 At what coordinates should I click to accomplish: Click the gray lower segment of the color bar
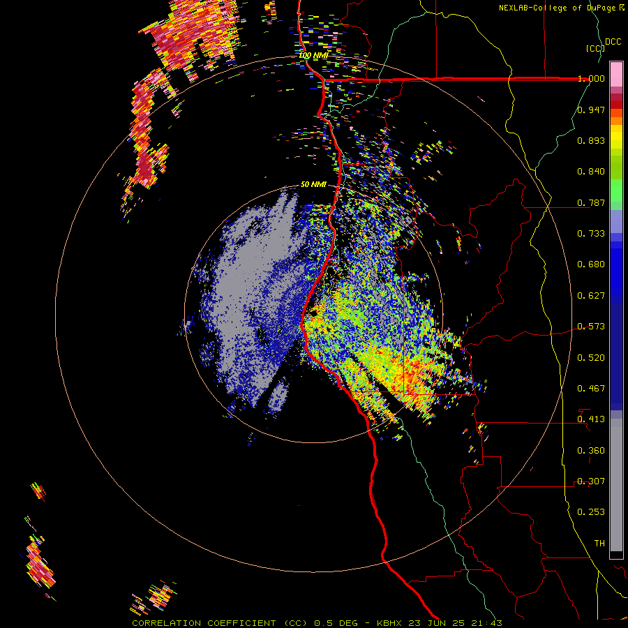point(616,485)
